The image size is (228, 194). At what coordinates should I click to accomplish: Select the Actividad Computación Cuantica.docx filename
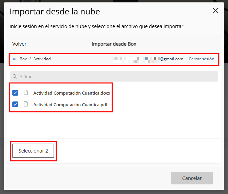point(71,93)
